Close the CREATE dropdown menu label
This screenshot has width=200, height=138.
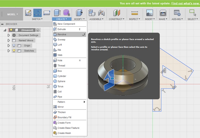tap(62, 19)
